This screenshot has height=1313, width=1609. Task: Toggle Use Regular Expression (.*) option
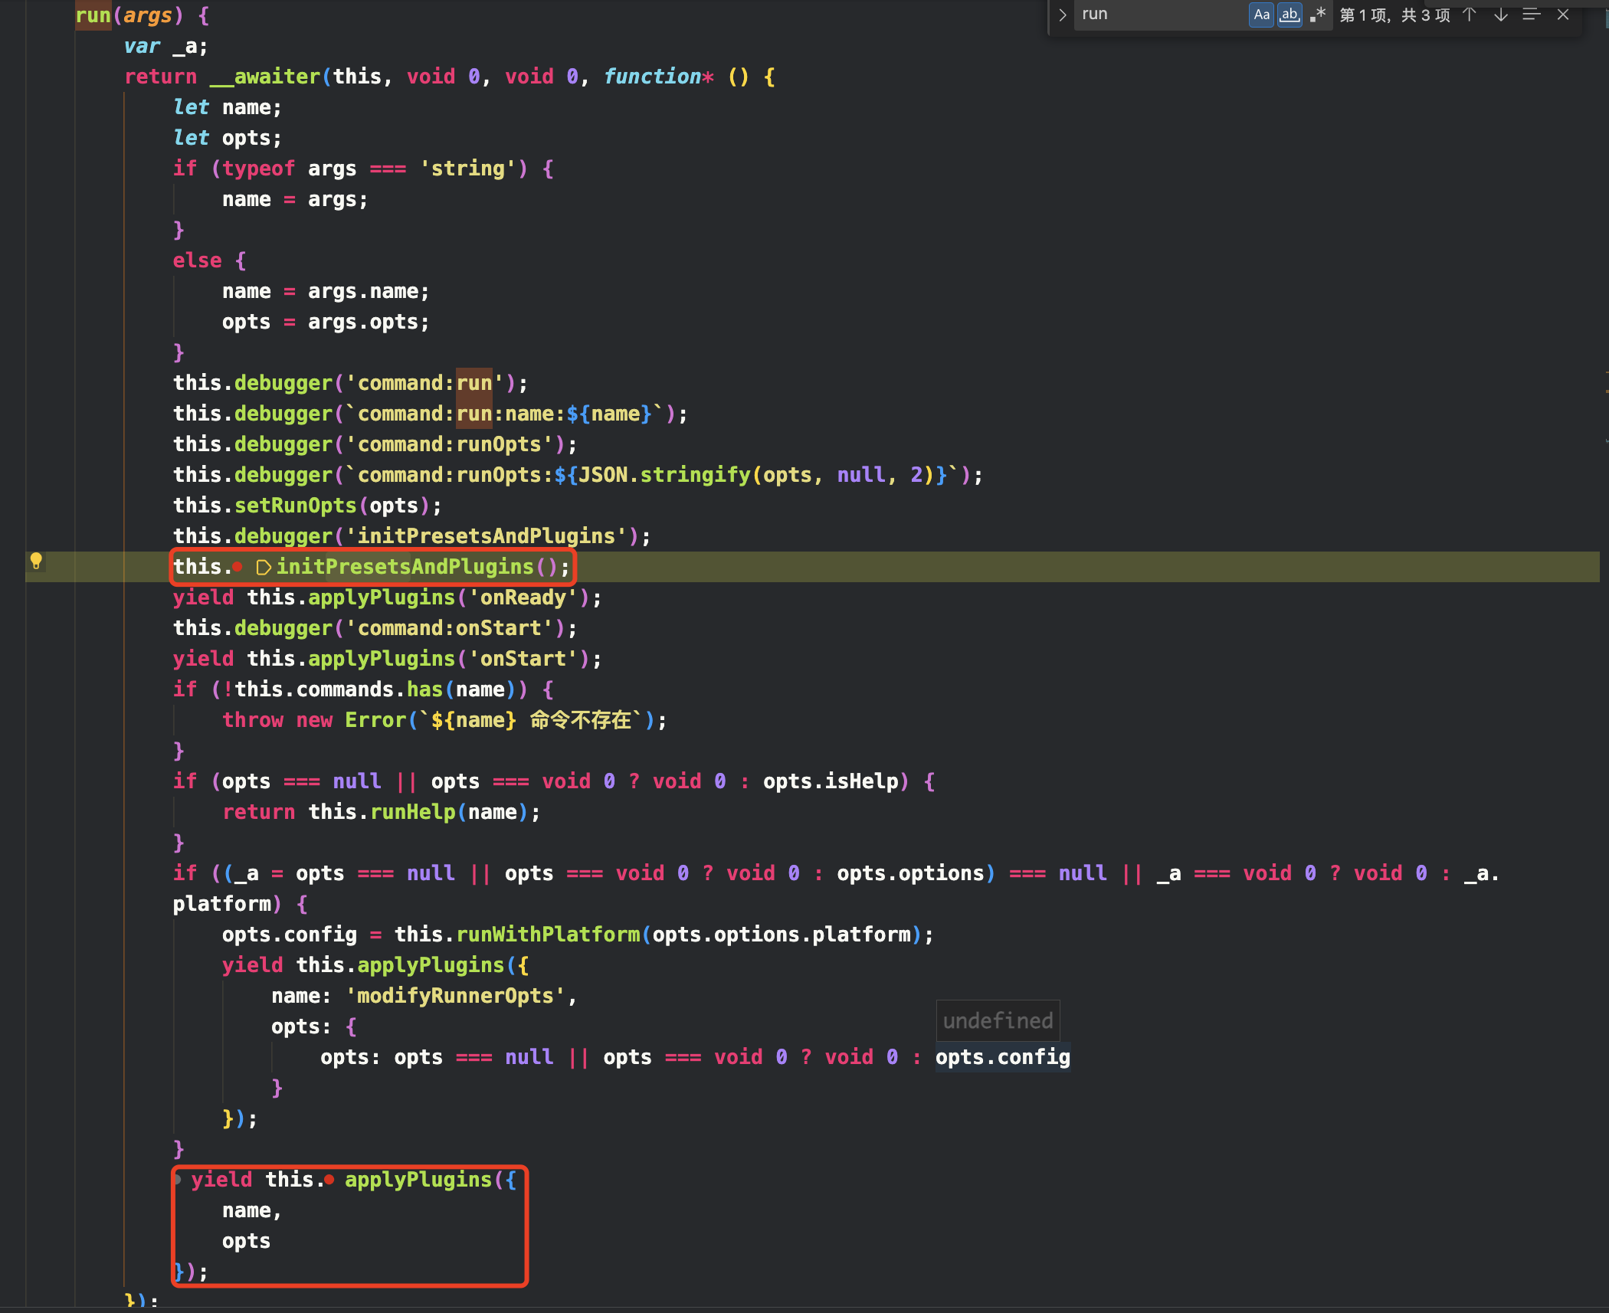click(1317, 15)
